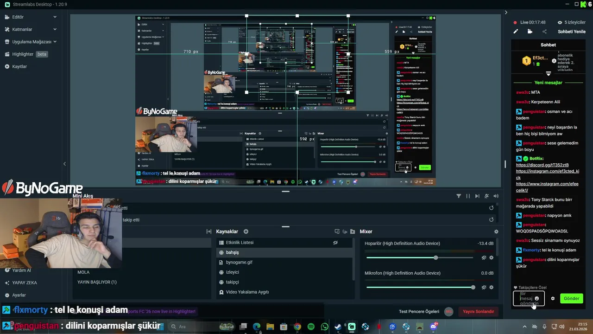Image resolution: width=593 pixels, height=334 pixels.
Task: Click the red Yayını Sonlandır button
Action: click(478, 311)
